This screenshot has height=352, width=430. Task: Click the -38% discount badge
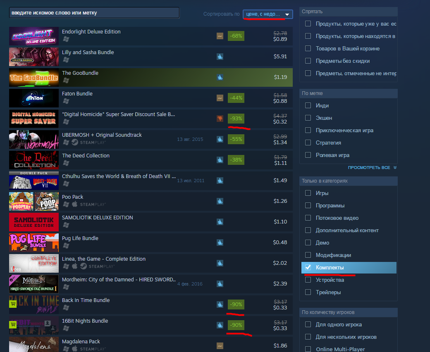236,160
